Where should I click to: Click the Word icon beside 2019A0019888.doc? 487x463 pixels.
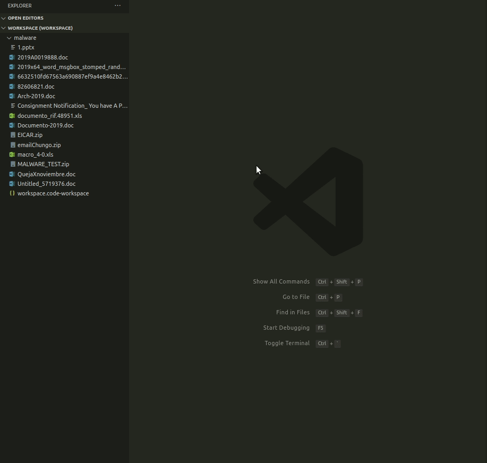(x=12, y=57)
